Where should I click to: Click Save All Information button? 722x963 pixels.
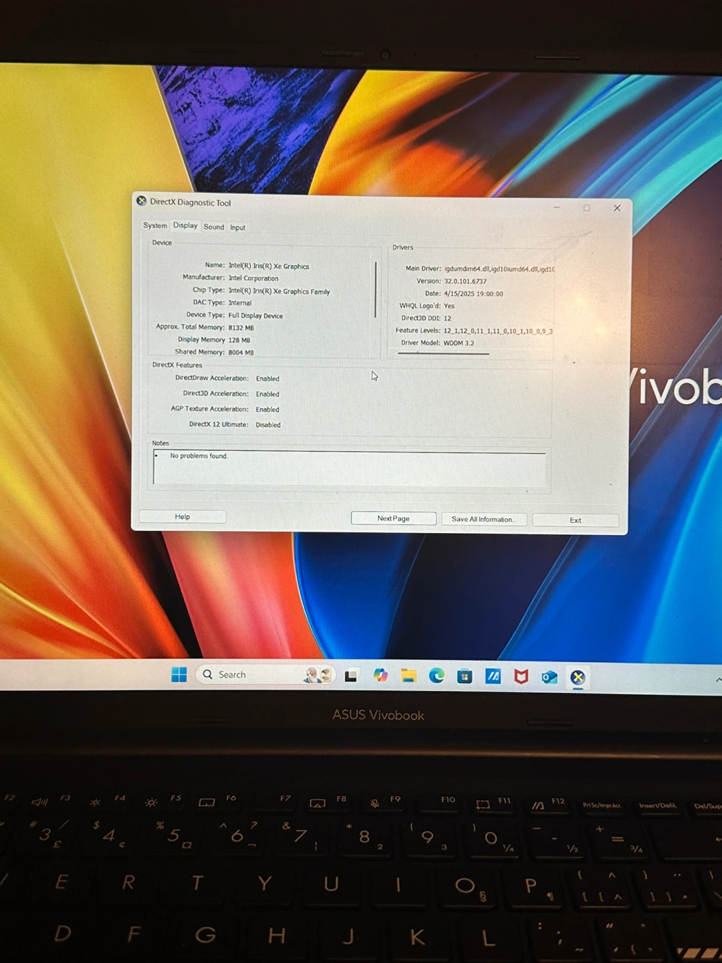click(x=484, y=519)
